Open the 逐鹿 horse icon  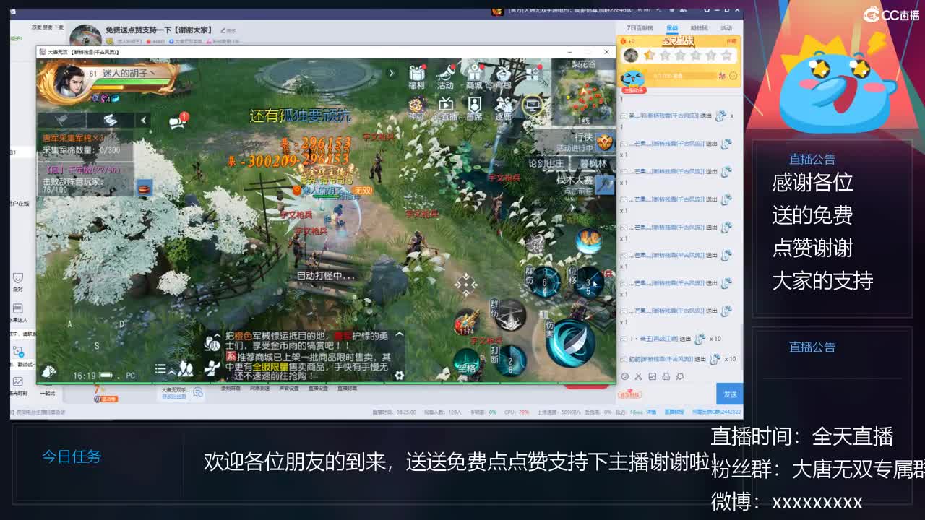(503, 108)
